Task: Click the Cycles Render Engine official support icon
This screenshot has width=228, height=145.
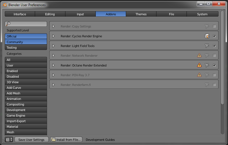Action: [x=207, y=36]
